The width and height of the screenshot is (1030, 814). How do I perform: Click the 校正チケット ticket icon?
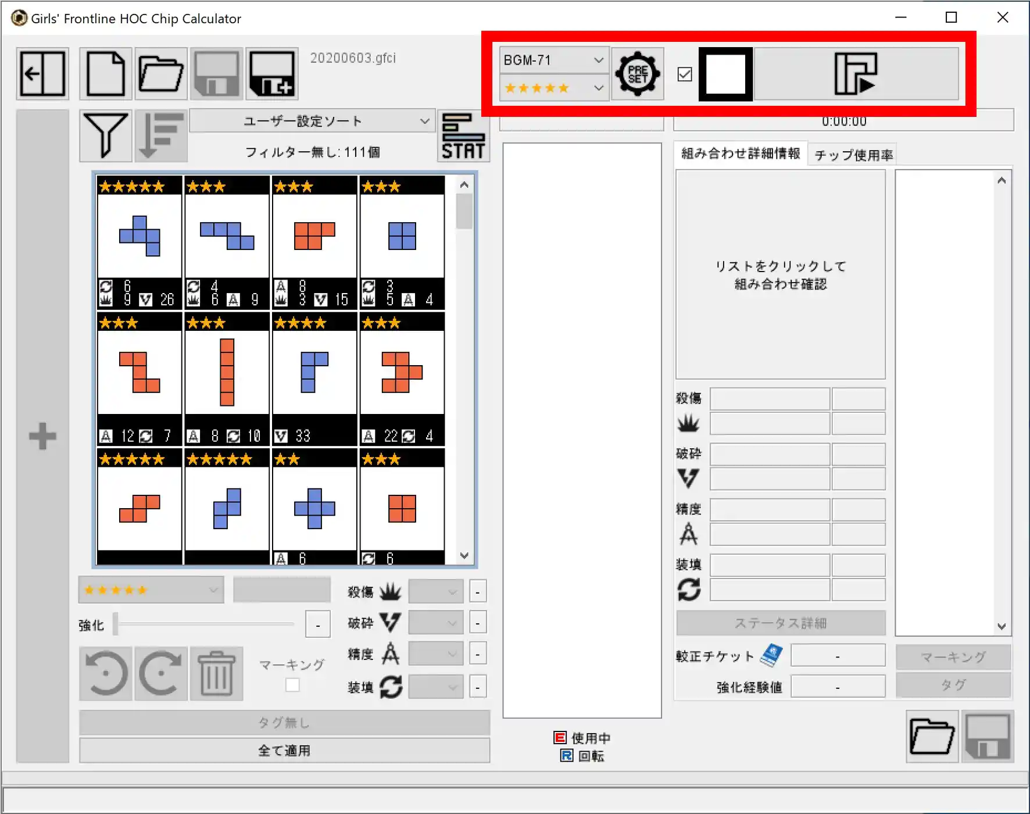pyautogui.click(x=771, y=656)
